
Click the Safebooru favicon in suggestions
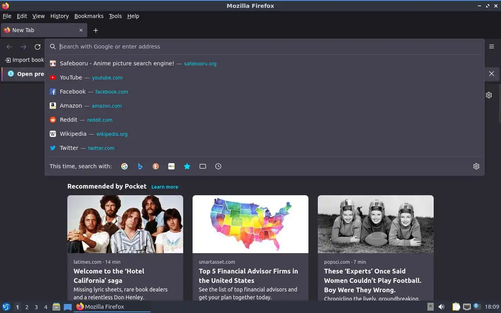click(x=53, y=63)
